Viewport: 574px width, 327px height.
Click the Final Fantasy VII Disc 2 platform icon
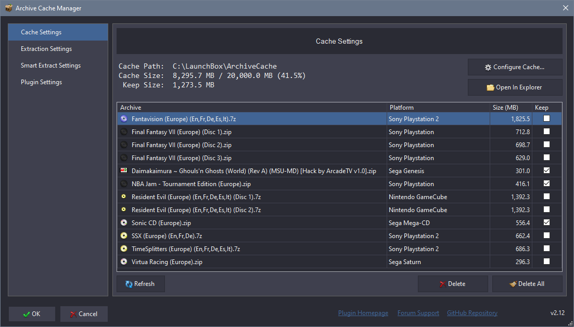124,145
